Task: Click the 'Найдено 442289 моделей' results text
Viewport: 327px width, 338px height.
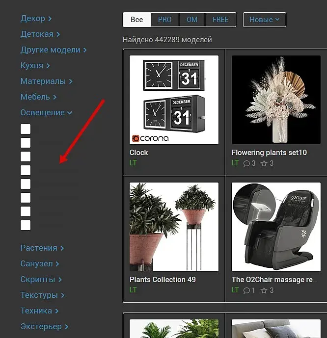Action: pyautogui.click(x=167, y=40)
